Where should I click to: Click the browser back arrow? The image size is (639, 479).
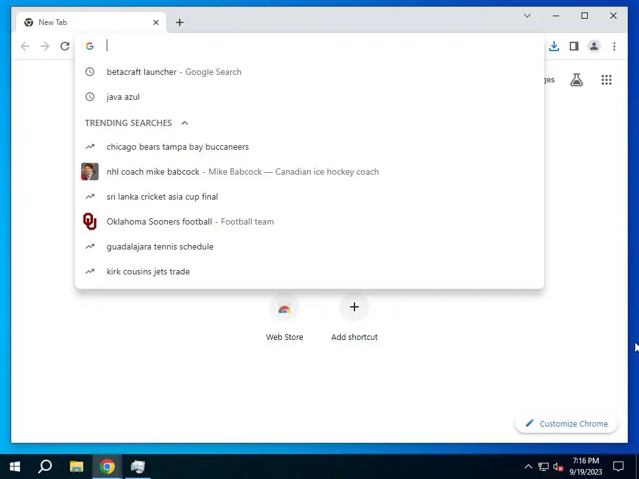(25, 46)
